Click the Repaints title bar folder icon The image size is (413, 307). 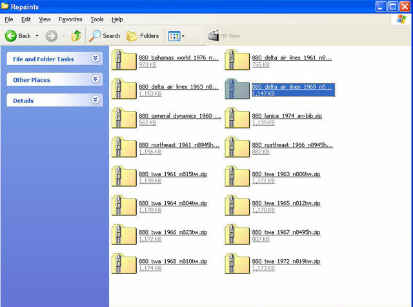5,6
